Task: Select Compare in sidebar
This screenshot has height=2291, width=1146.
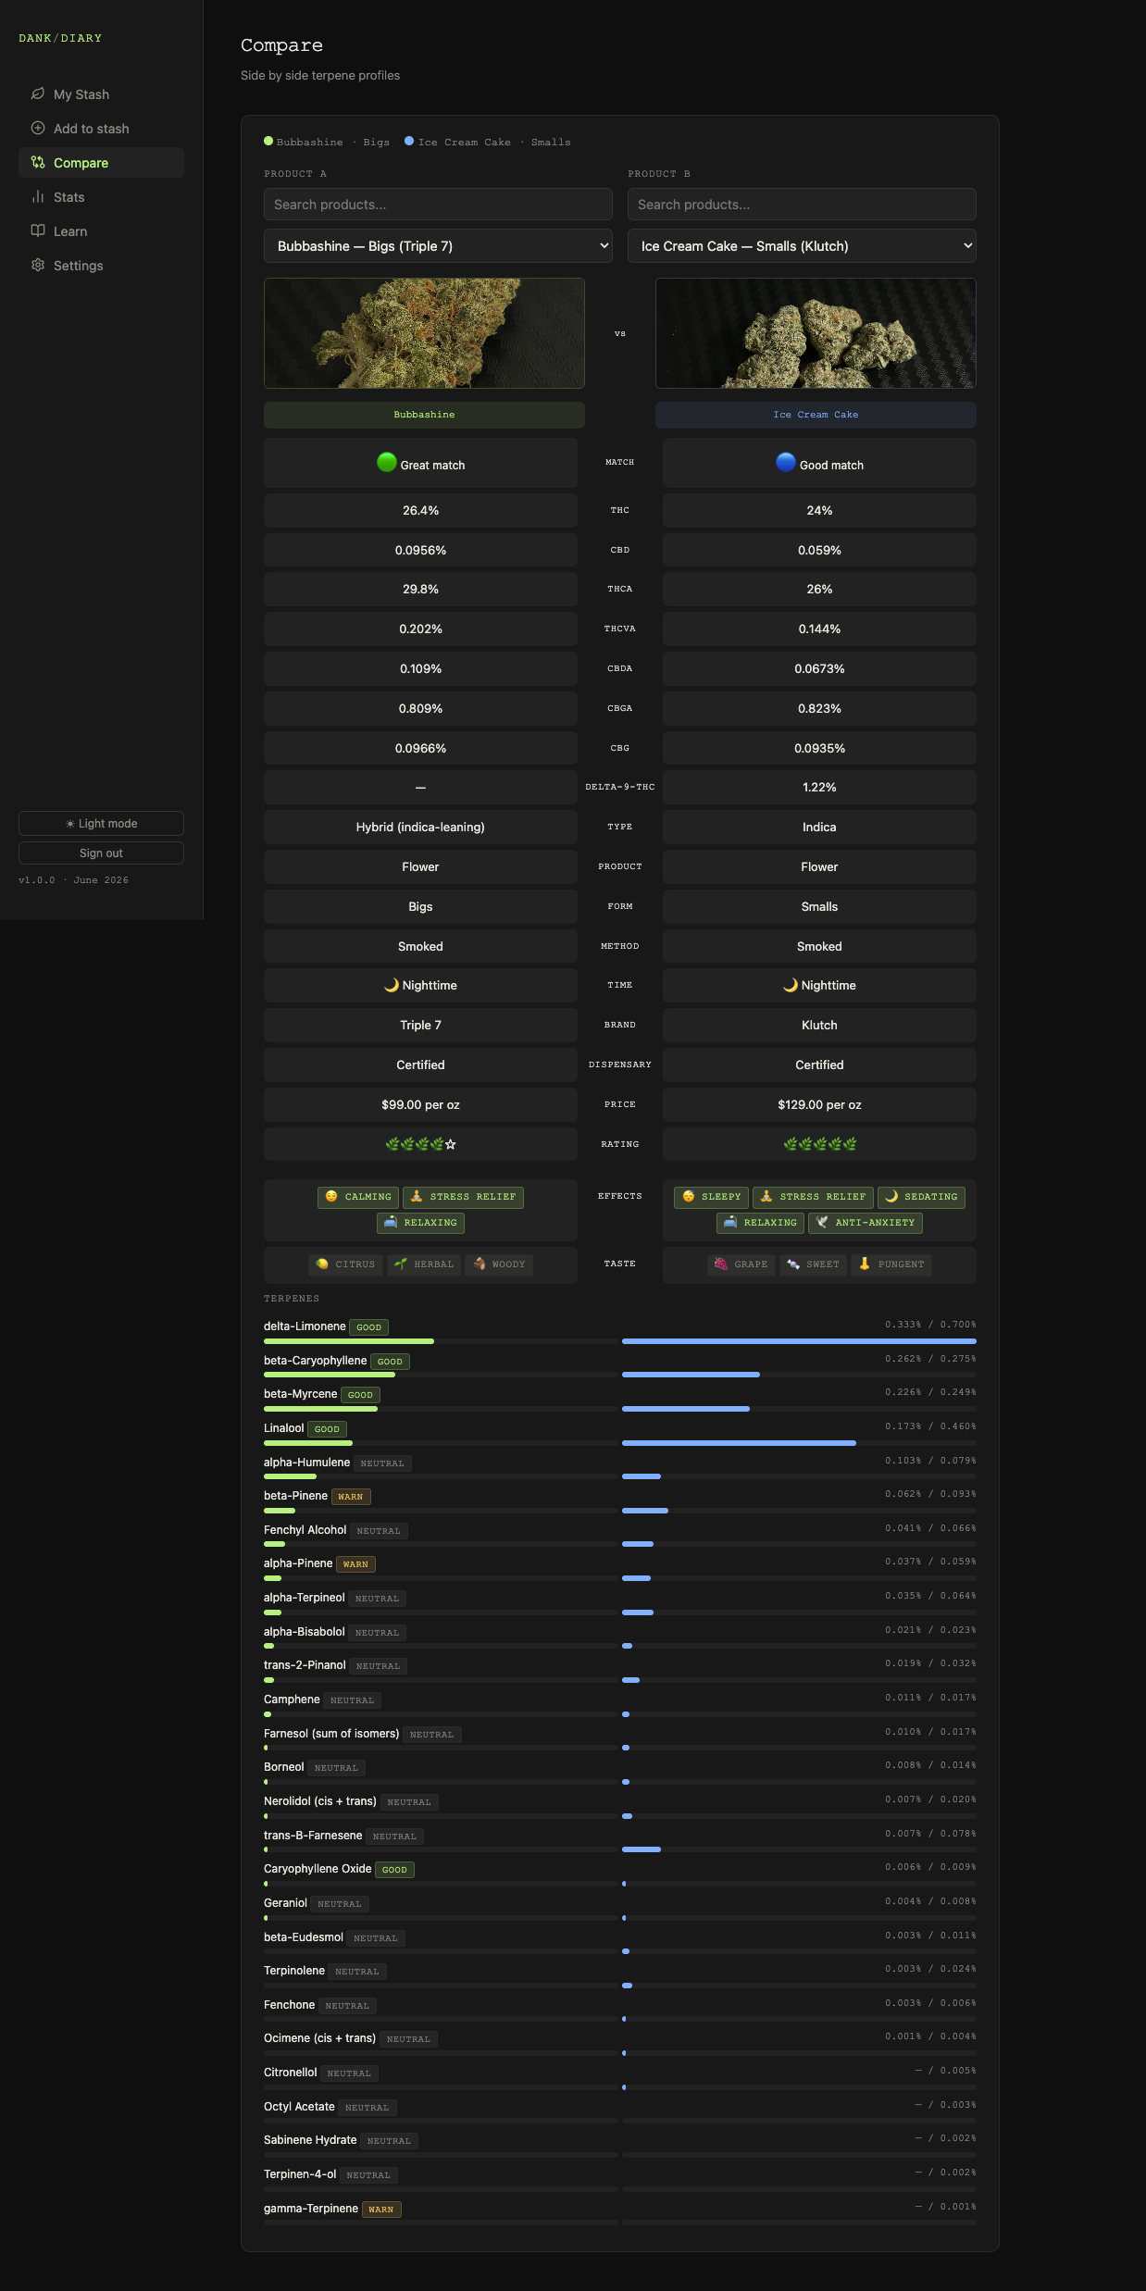Action: click(101, 163)
